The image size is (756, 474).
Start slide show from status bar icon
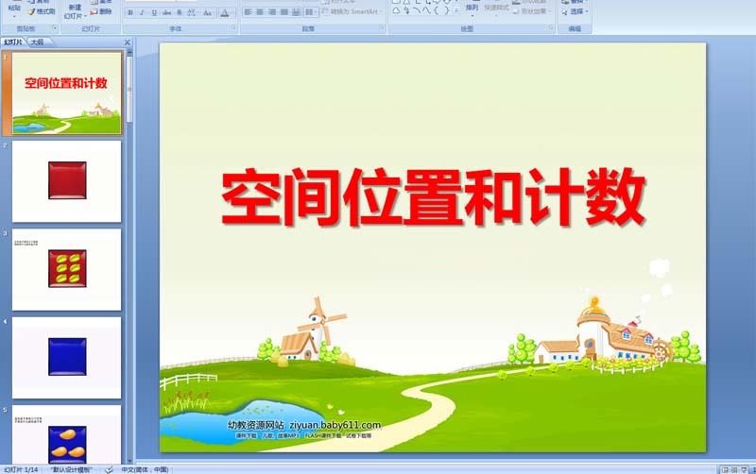coord(745,469)
